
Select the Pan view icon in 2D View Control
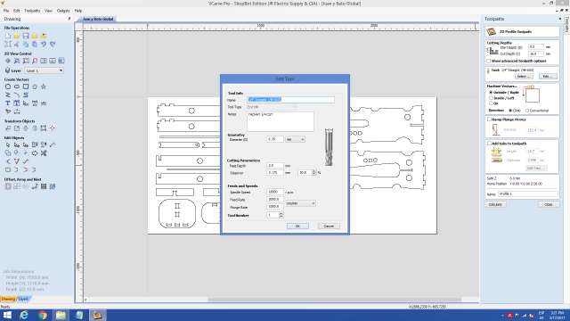(8, 61)
